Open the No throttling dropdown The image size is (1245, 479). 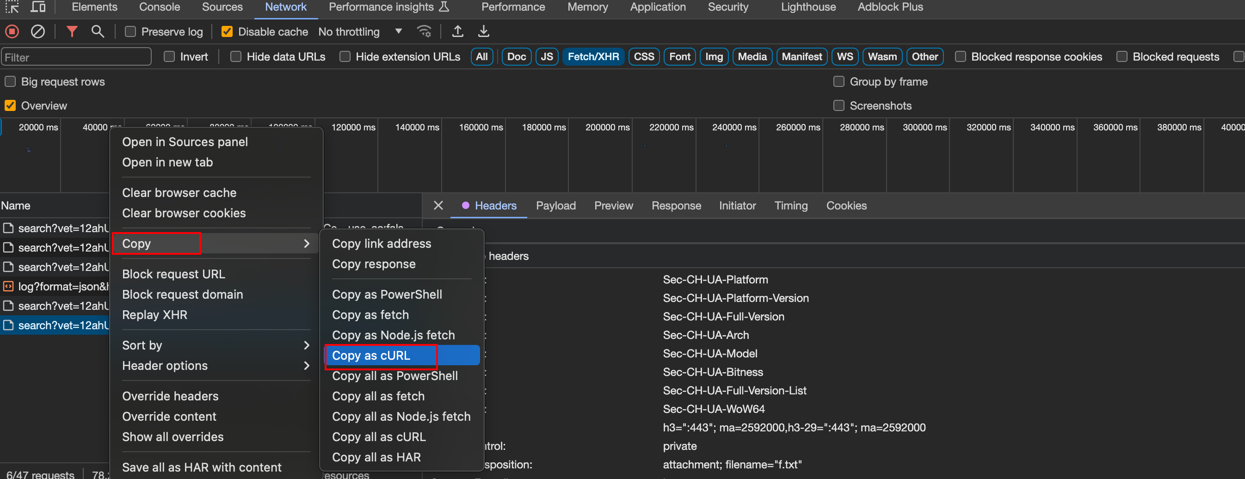coord(360,32)
